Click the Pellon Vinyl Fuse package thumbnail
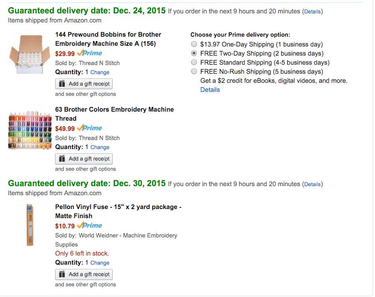Screen dimensions: 375x297 [x=30, y=225]
